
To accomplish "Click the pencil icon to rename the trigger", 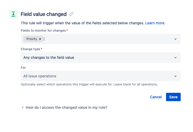I will tap(71, 14).
